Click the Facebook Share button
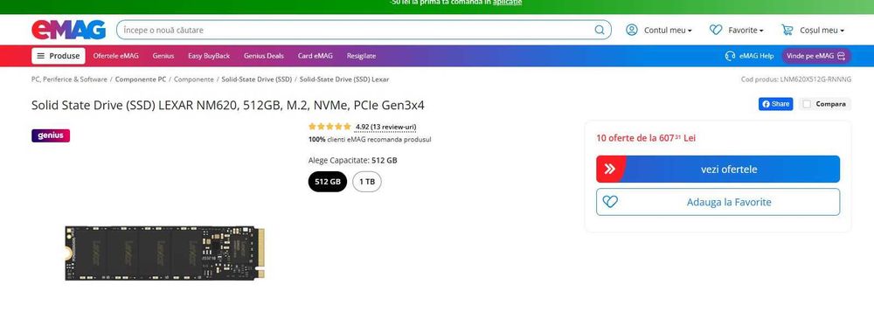Viewport: 874px width, 319px height. [x=775, y=104]
